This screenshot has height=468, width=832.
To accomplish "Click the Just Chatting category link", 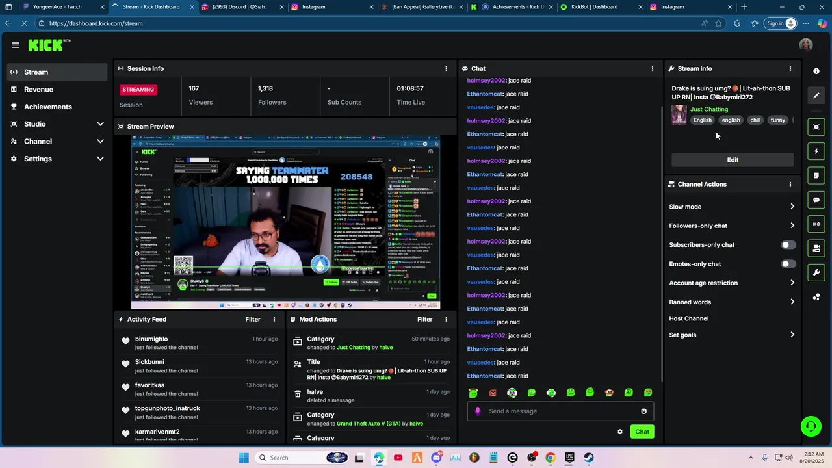I will click(709, 109).
